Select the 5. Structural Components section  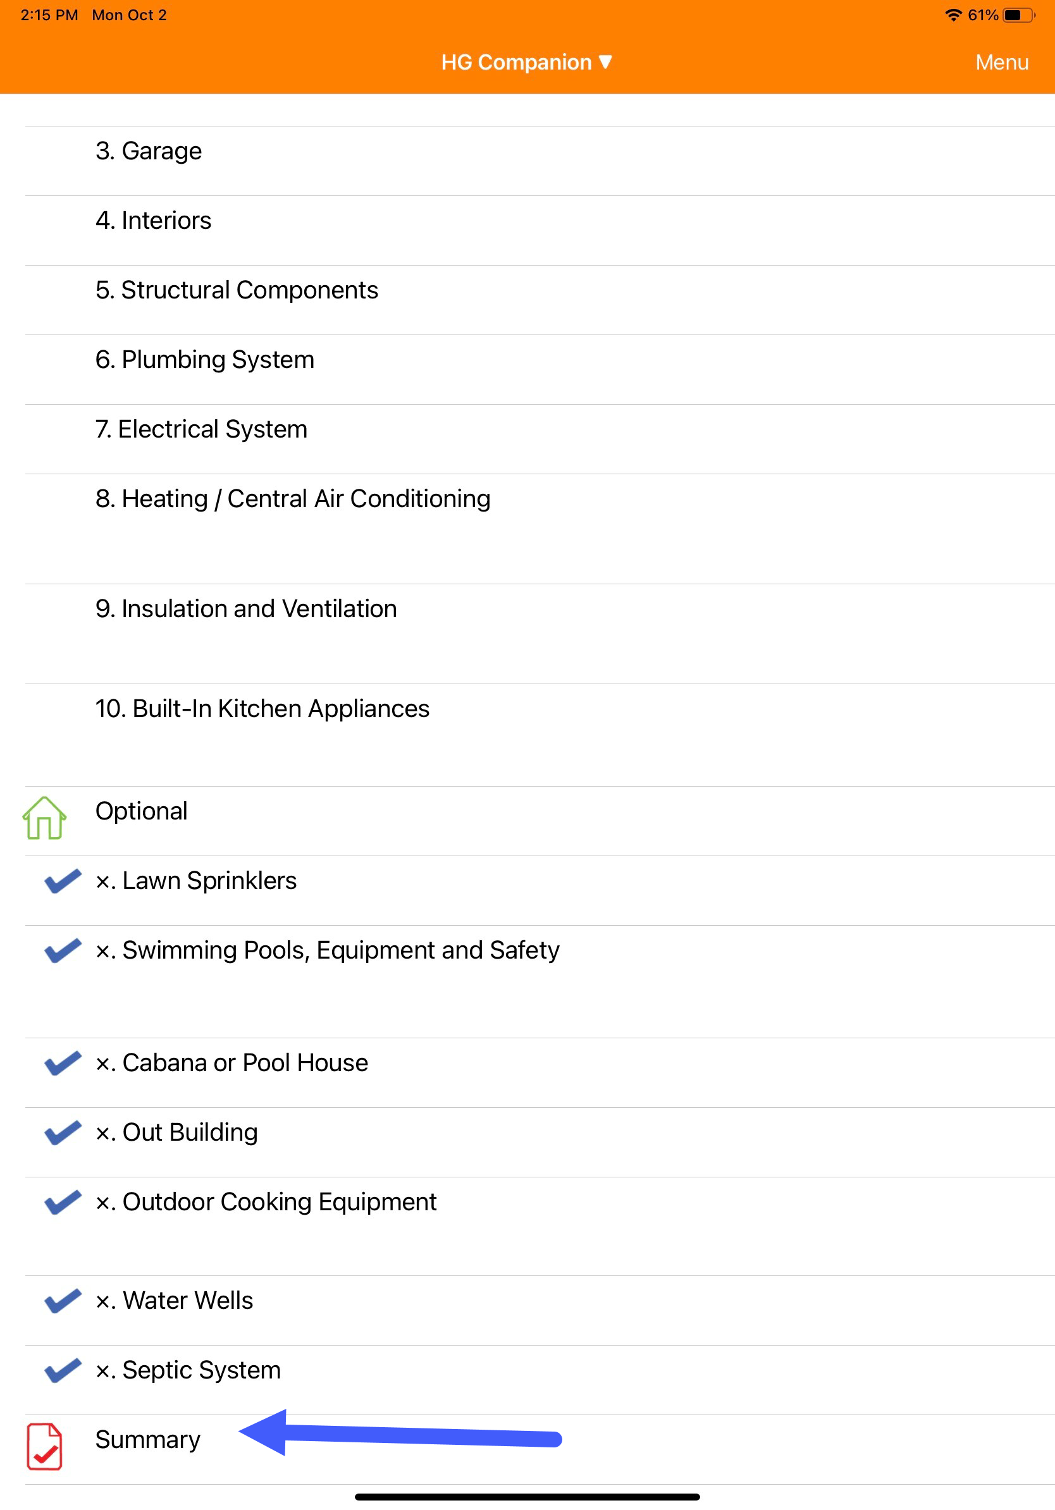point(237,290)
